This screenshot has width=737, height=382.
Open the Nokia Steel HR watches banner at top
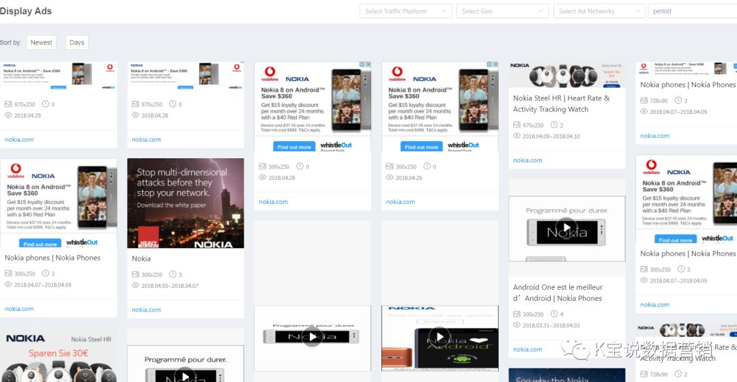point(567,75)
